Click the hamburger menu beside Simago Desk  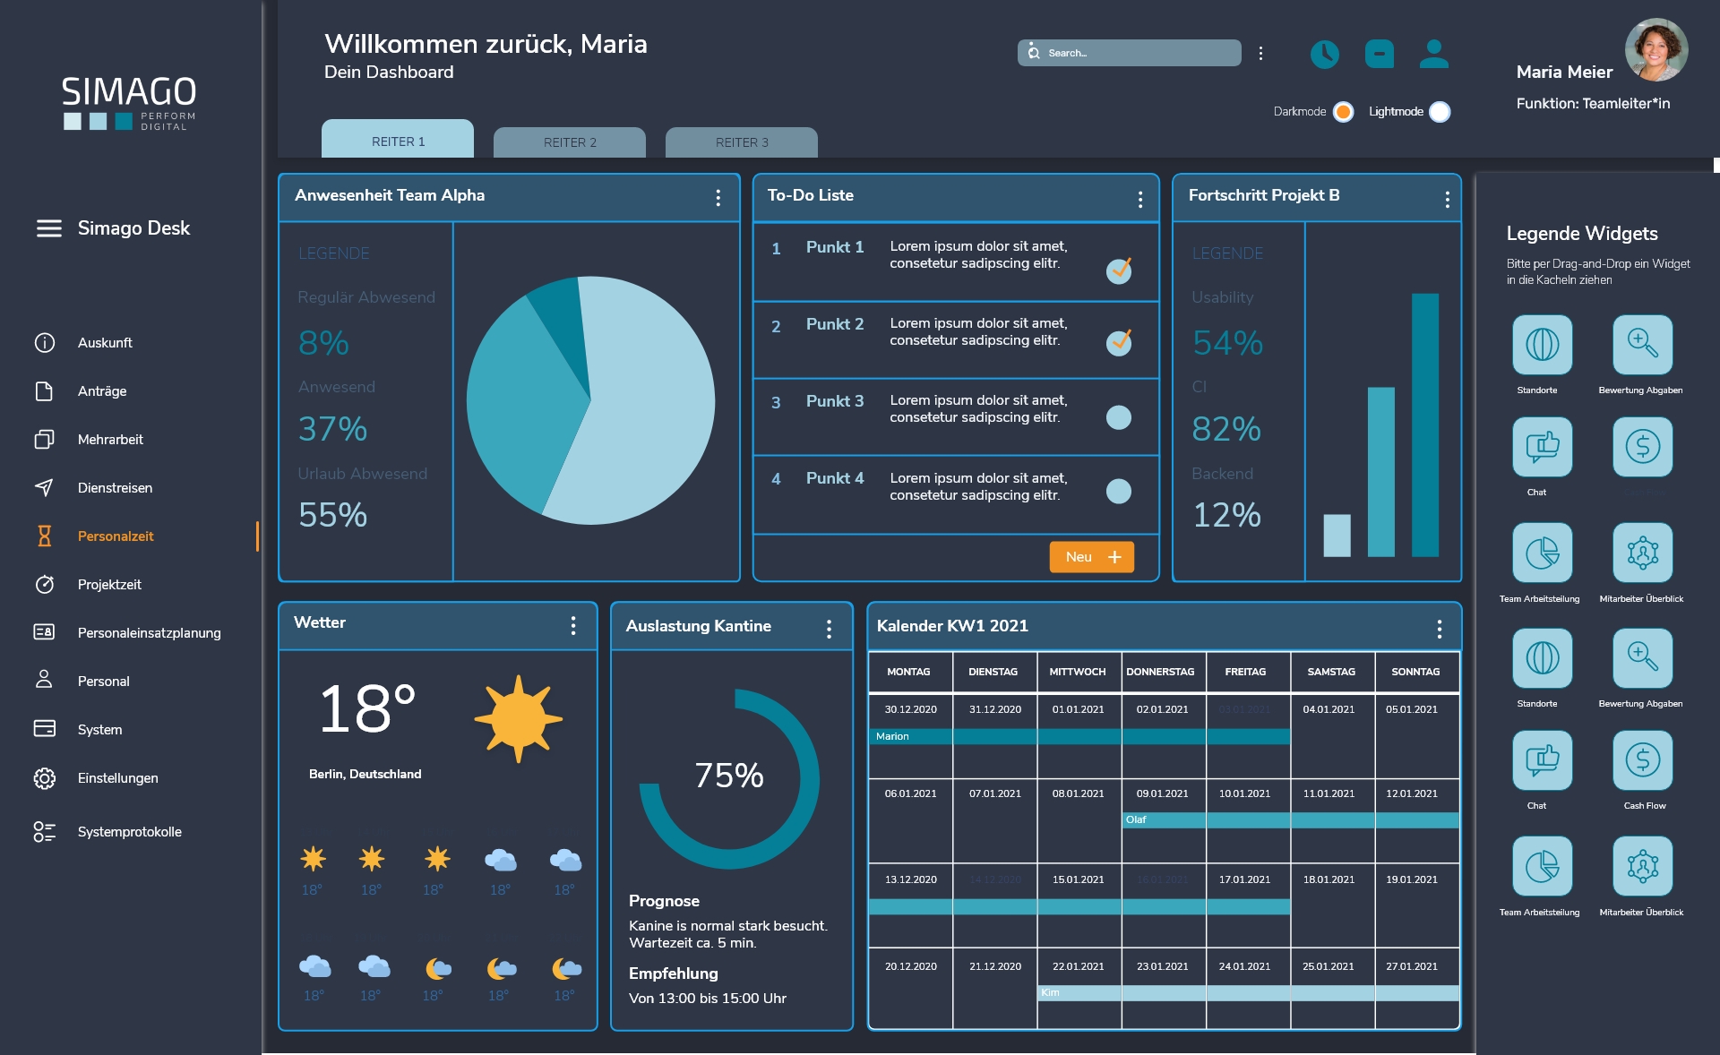48,228
